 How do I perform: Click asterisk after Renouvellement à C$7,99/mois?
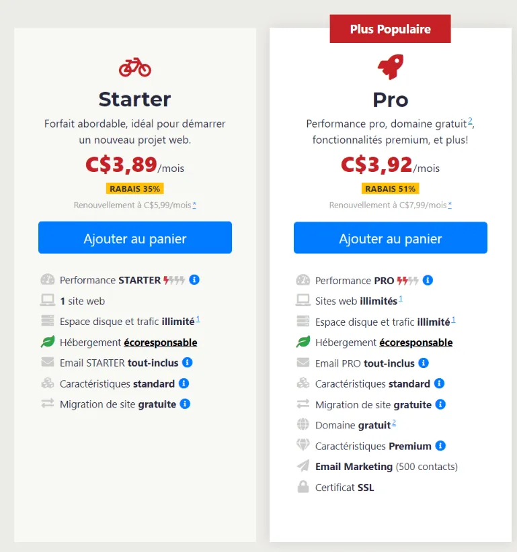pyautogui.click(x=450, y=205)
